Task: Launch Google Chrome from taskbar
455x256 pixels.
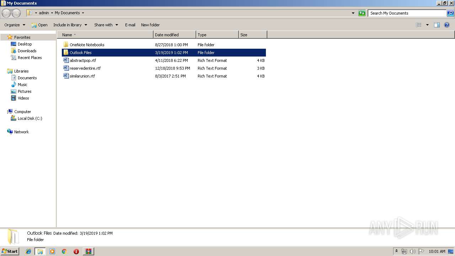Action: click(x=64, y=251)
